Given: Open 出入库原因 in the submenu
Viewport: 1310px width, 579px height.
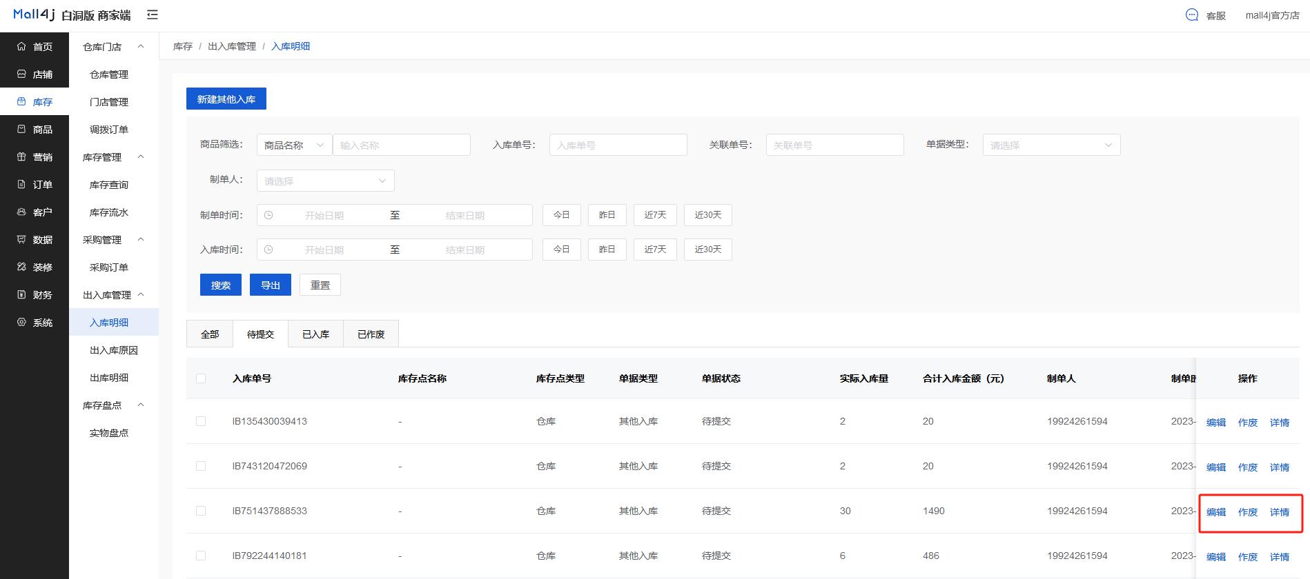Looking at the screenshot, I should tap(114, 349).
